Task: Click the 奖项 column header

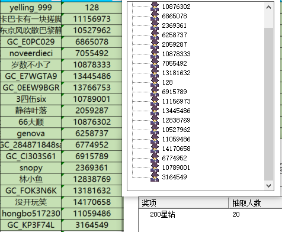Action: 184,203
